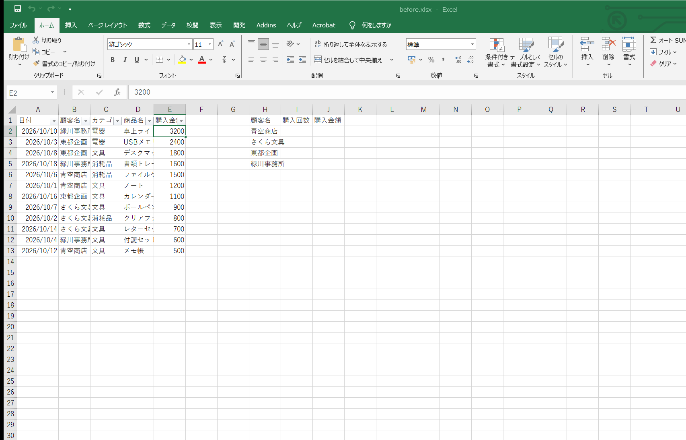Toggle center horizontal alignment

tap(263, 60)
